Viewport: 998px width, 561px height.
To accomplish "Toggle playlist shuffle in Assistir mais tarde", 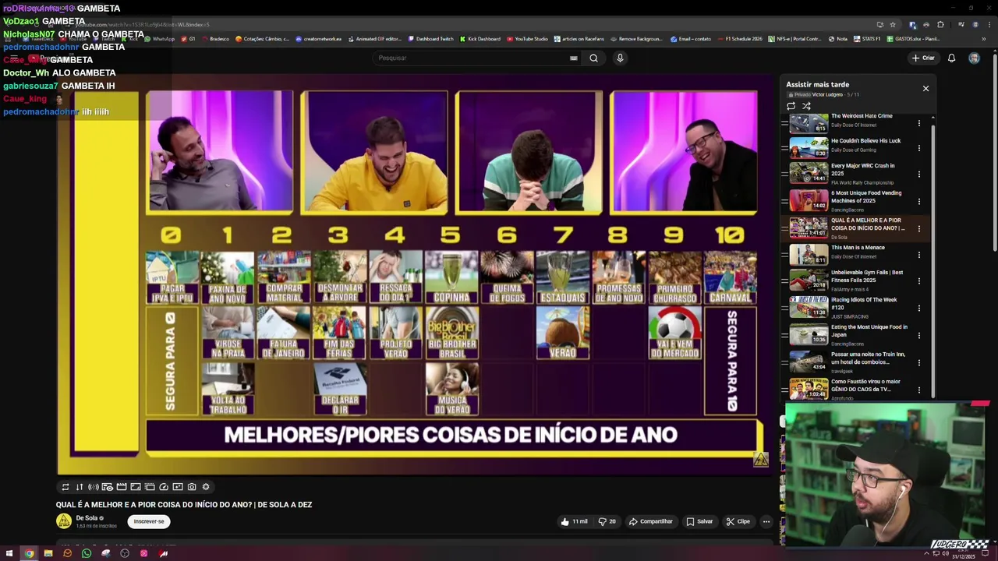I will pyautogui.click(x=806, y=106).
